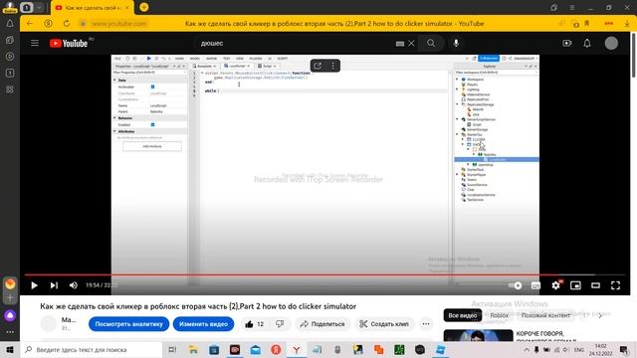Start voice search with microphone
Image resolution: width=637 pixels, height=358 pixels.
(x=456, y=43)
